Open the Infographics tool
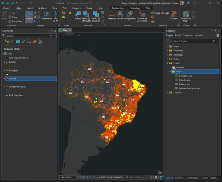Image resolution: width=222 pixels, height=182 pixels. pyautogui.click(x=130, y=15)
